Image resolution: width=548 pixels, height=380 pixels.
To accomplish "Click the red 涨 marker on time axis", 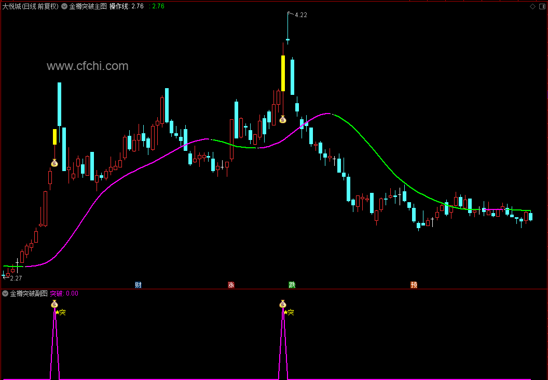I will pyautogui.click(x=231, y=285).
